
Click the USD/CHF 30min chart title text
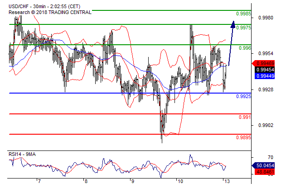coord(44,7)
